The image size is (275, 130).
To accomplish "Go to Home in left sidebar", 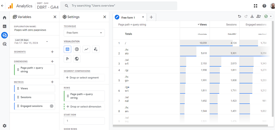I will point(4,18).
